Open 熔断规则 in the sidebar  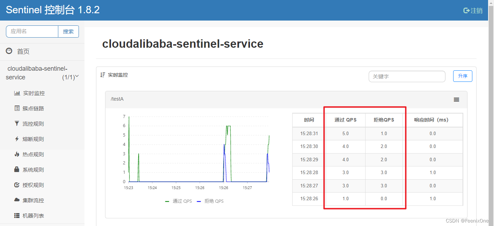click(x=34, y=139)
